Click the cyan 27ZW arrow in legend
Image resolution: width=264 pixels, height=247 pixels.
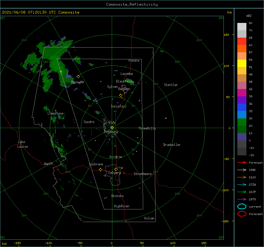tap(242, 184)
